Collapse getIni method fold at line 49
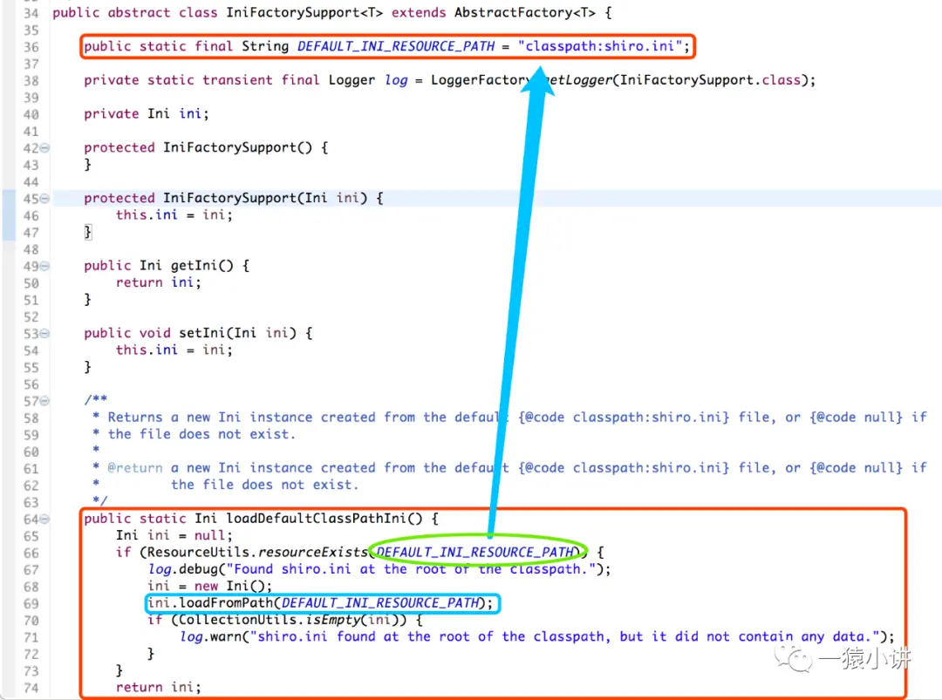942x700 pixels. (44, 266)
